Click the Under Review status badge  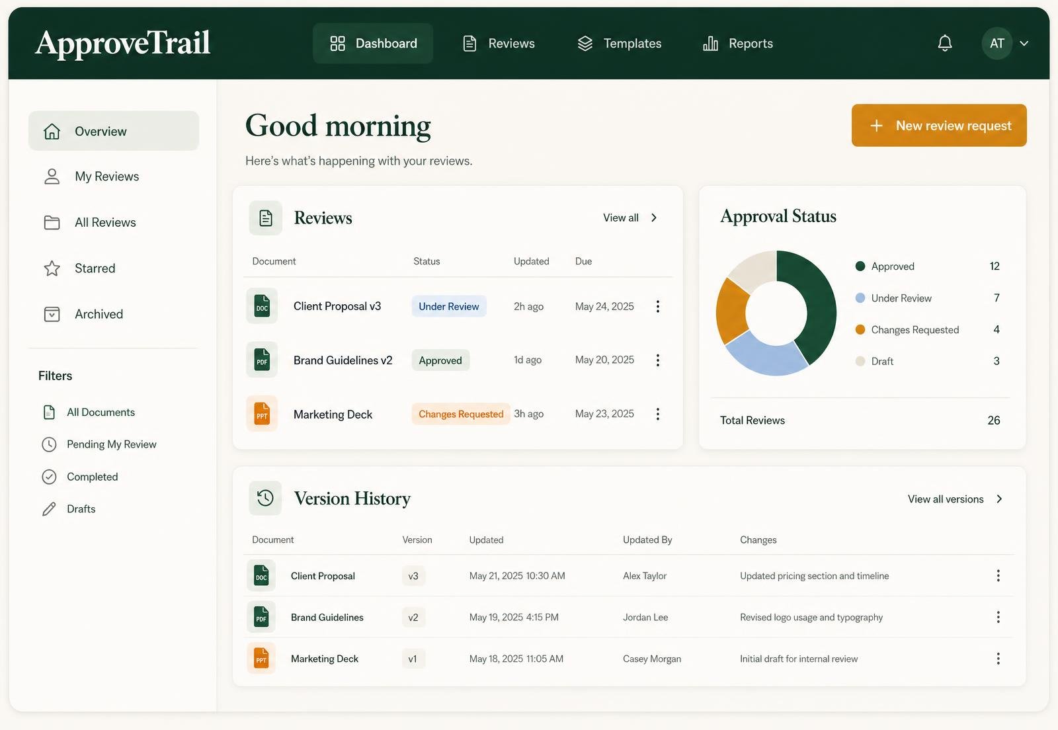tap(449, 306)
